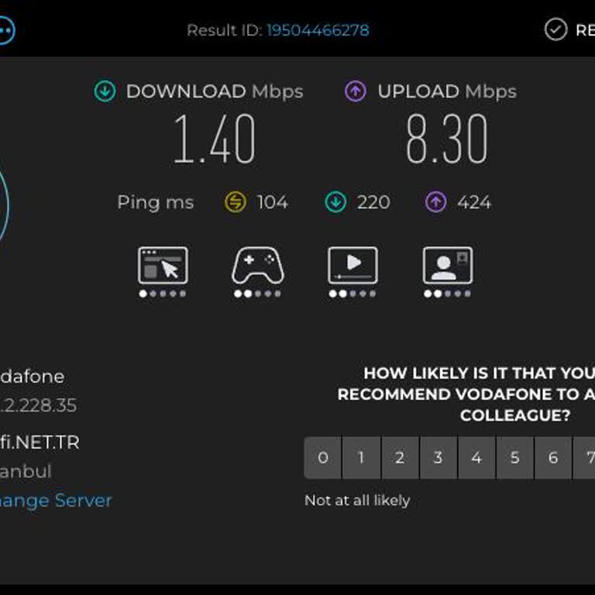This screenshot has width=595, height=595.
Task: Click the Ping ms label
Action: pyautogui.click(x=156, y=203)
